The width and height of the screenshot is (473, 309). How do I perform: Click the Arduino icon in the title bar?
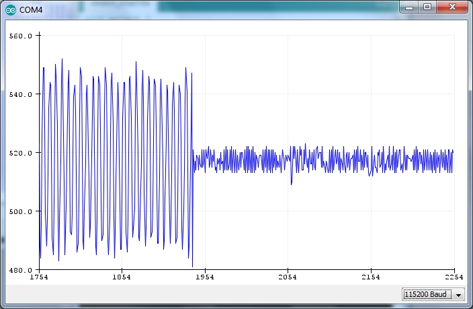tap(11, 9)
